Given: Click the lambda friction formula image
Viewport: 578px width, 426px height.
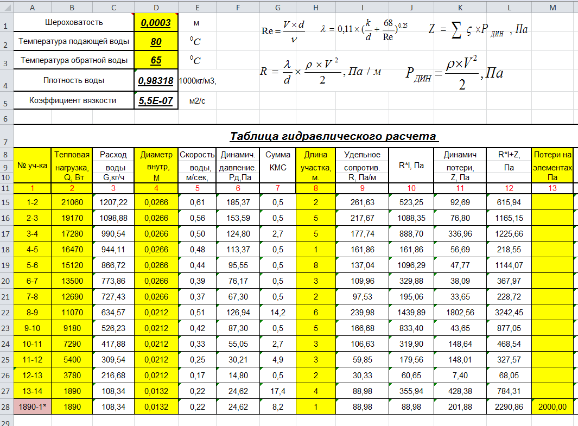Looking at the screenshot, I should pos(364,30).
